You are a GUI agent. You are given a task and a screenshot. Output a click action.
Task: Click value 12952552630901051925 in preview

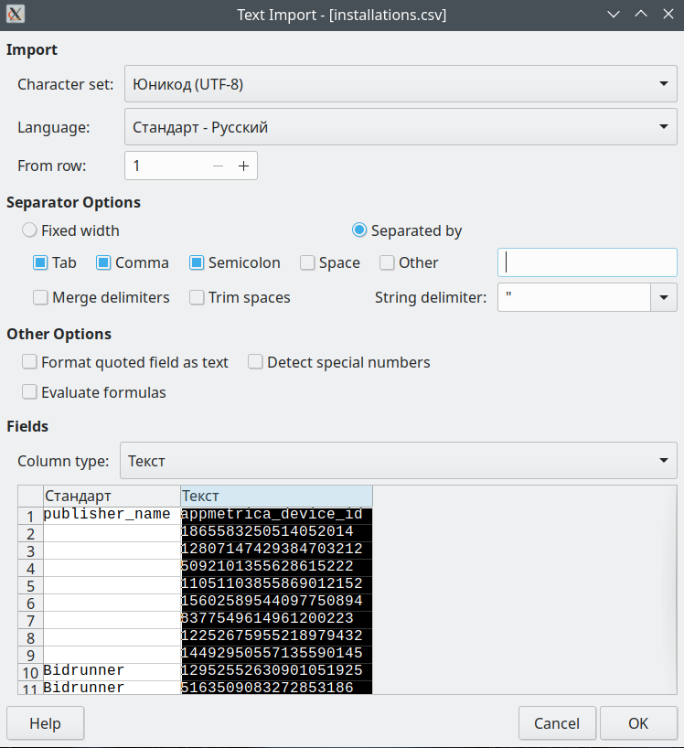pyautogui.click(x=277, y=670)
